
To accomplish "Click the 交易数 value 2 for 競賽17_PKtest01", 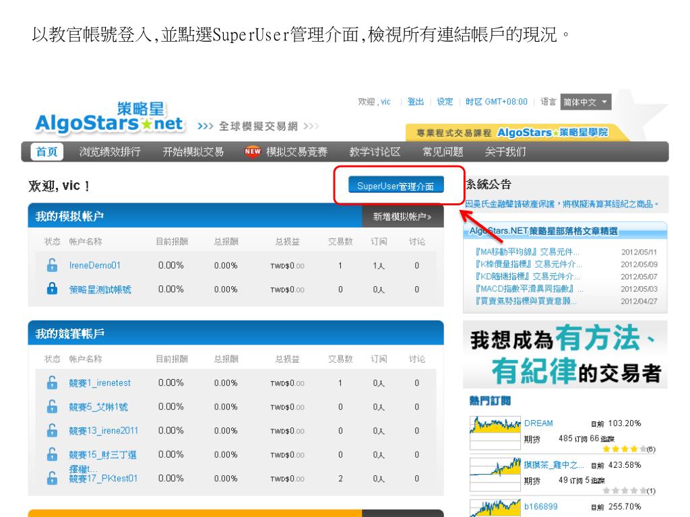I will 340,479.
